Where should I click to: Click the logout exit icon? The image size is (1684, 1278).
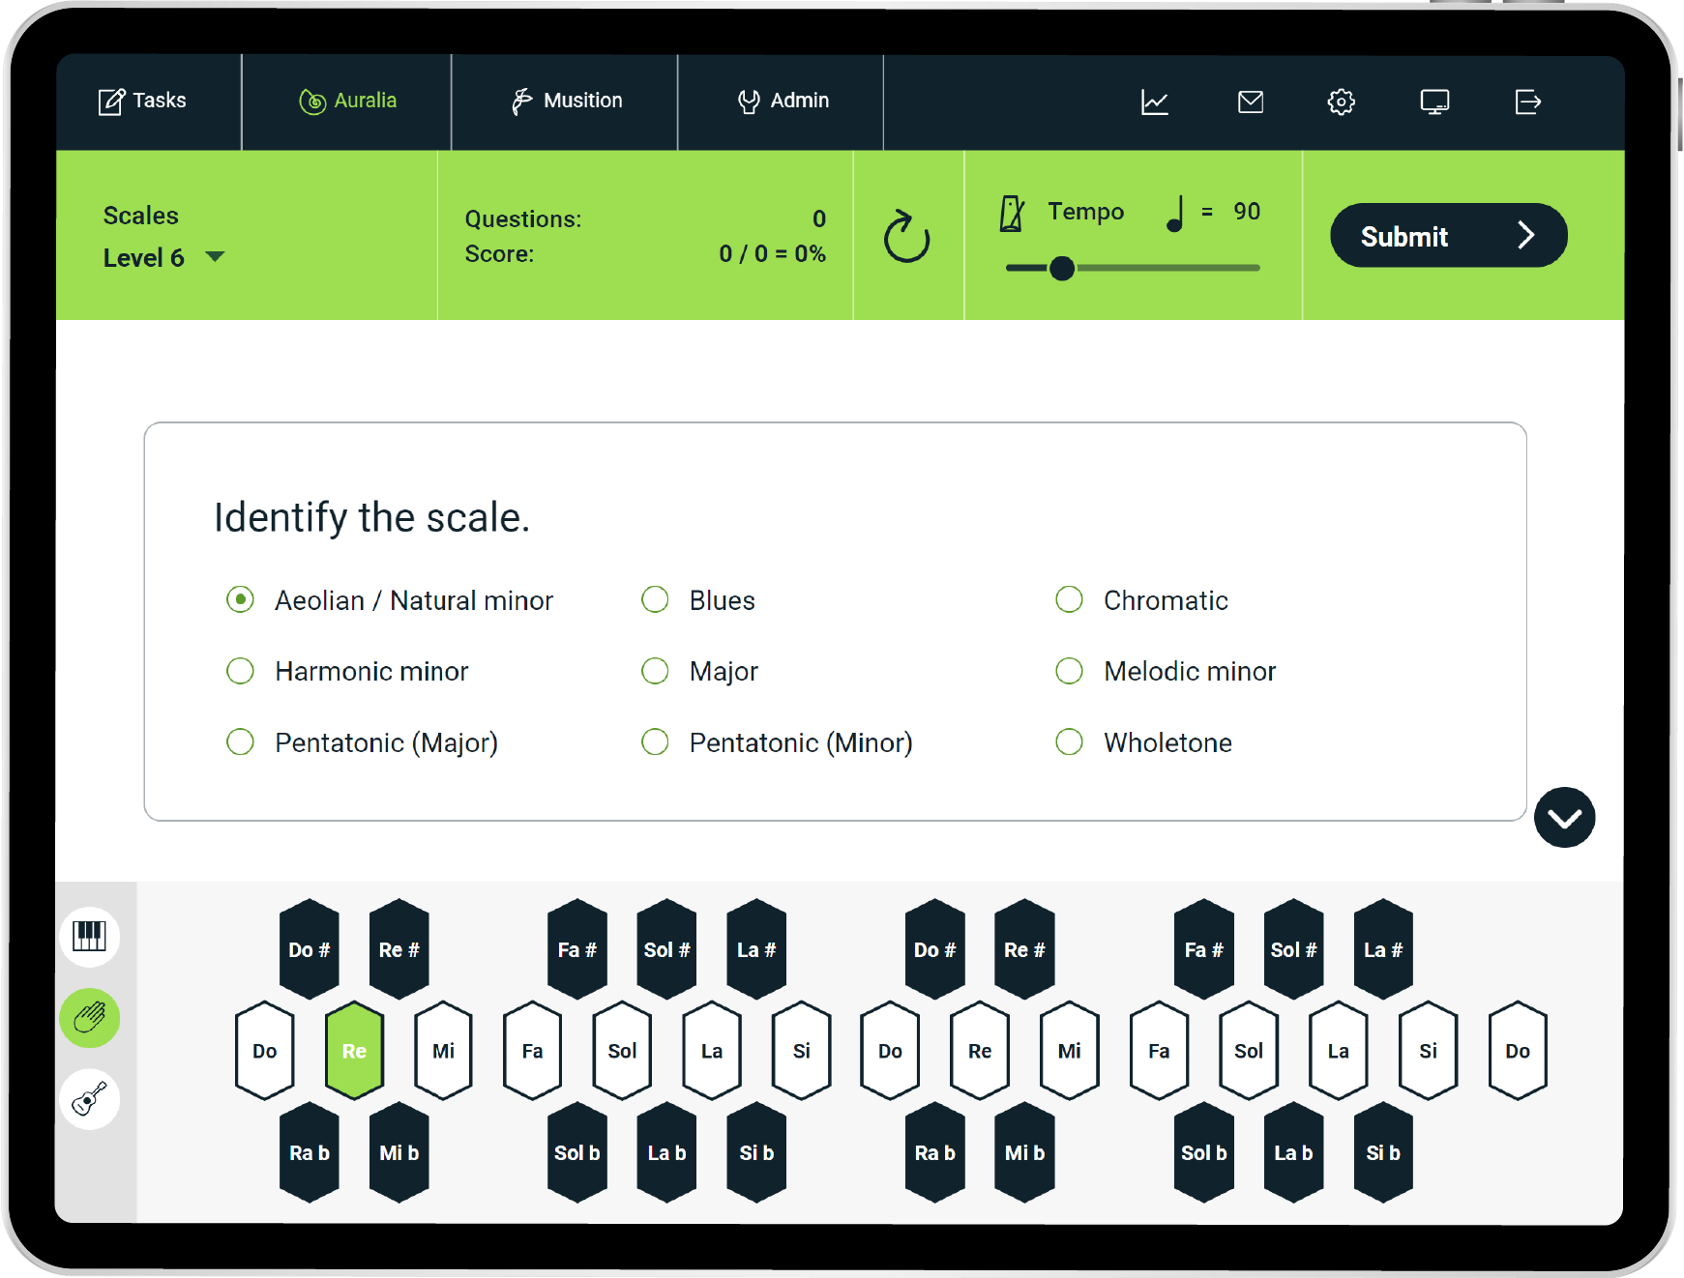(1527, 102)
